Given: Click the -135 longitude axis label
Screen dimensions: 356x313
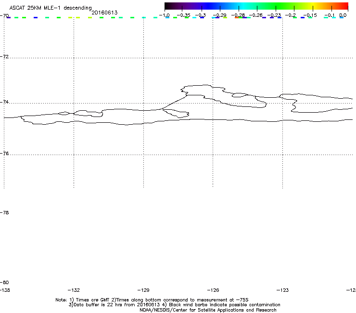Looking at the screenshot, I should coord(5,290).
